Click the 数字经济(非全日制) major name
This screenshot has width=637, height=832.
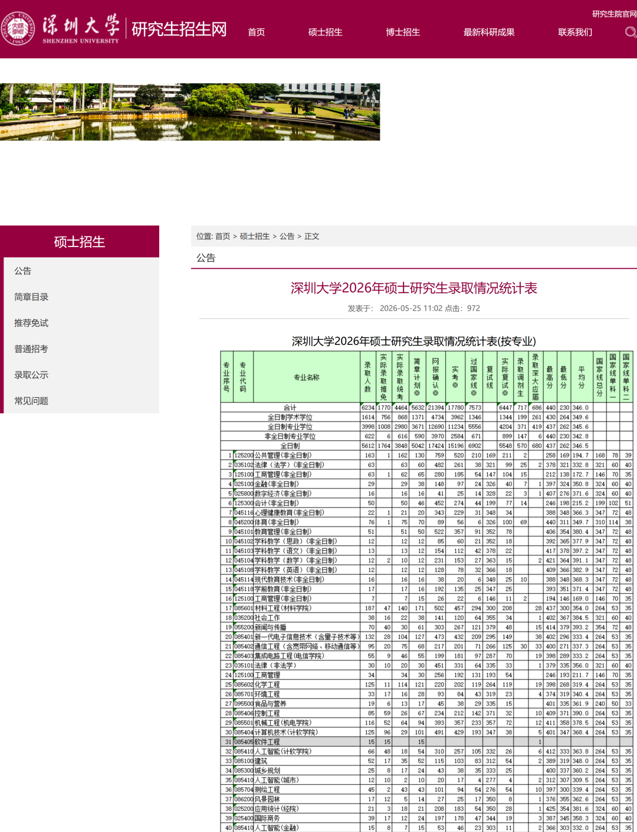point(283,494)
